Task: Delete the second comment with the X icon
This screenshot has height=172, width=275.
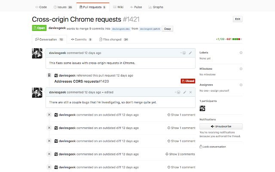Action: (191, 92)
